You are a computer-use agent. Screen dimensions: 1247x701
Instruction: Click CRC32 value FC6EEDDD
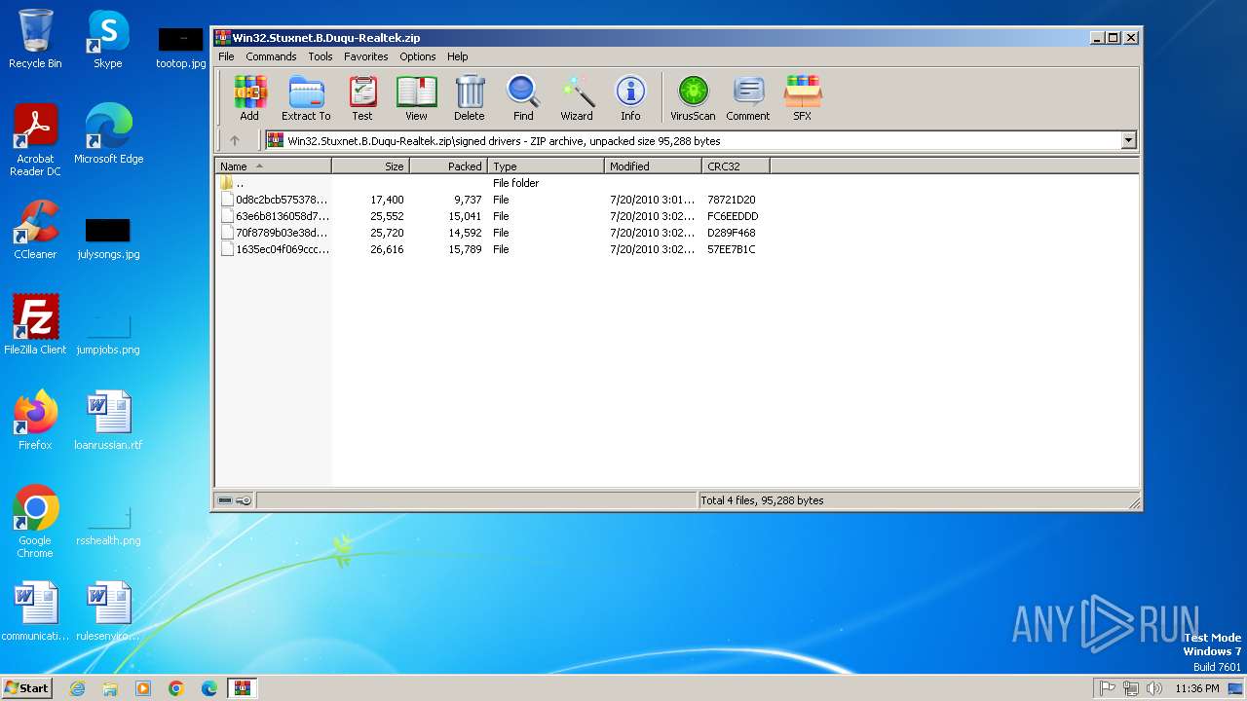[733, 216]
